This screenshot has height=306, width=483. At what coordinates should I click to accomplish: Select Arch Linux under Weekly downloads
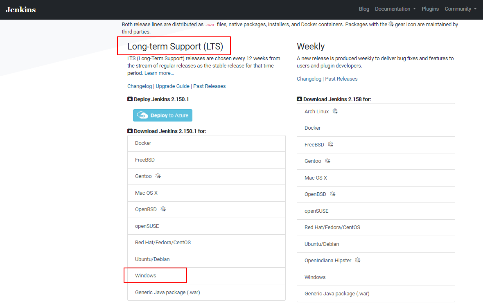coord(376,111)
